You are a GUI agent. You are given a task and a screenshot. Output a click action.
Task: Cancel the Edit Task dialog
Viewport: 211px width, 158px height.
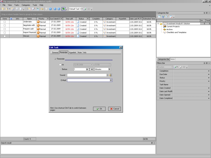114,109
